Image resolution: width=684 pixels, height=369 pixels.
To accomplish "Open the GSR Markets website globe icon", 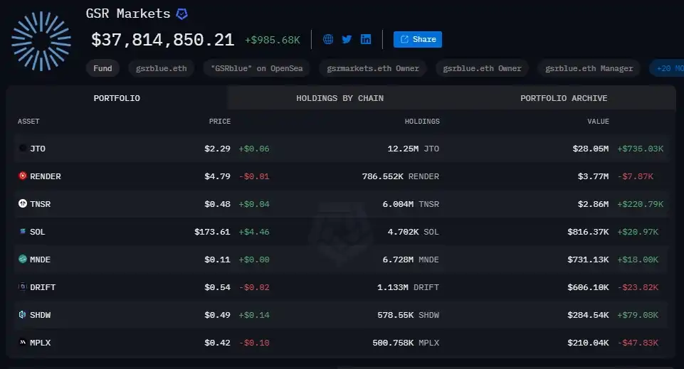I will point(328,39).
